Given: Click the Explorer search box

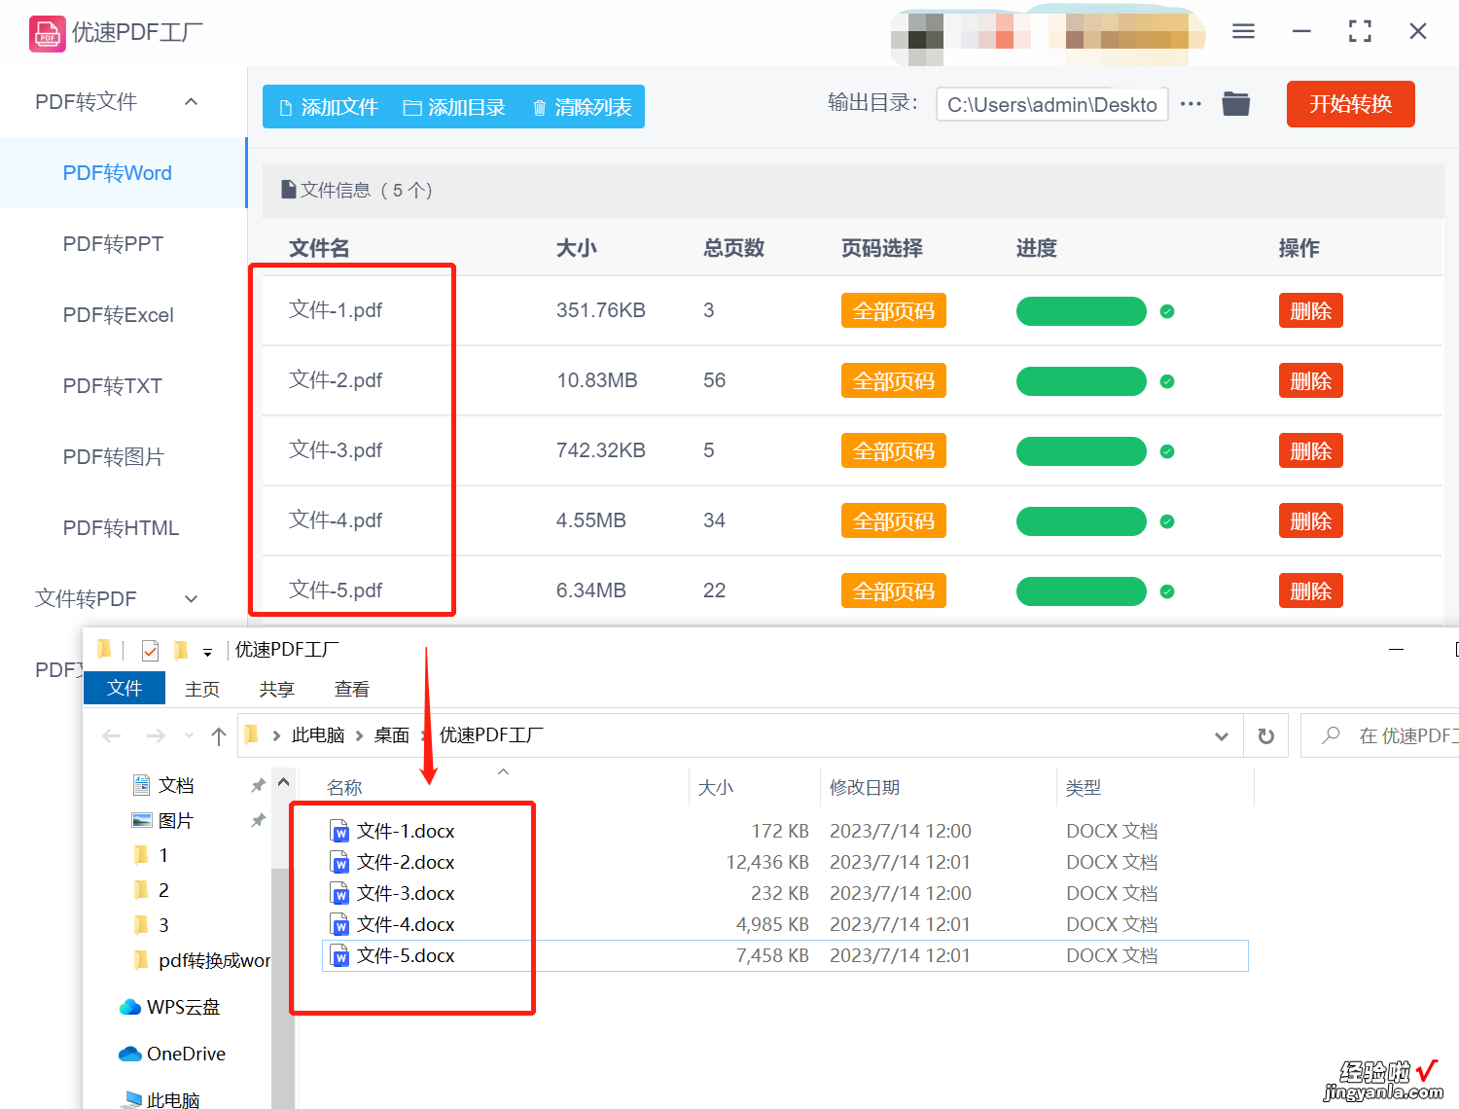Looking at the screenshot, I should tap(1381, 735).
